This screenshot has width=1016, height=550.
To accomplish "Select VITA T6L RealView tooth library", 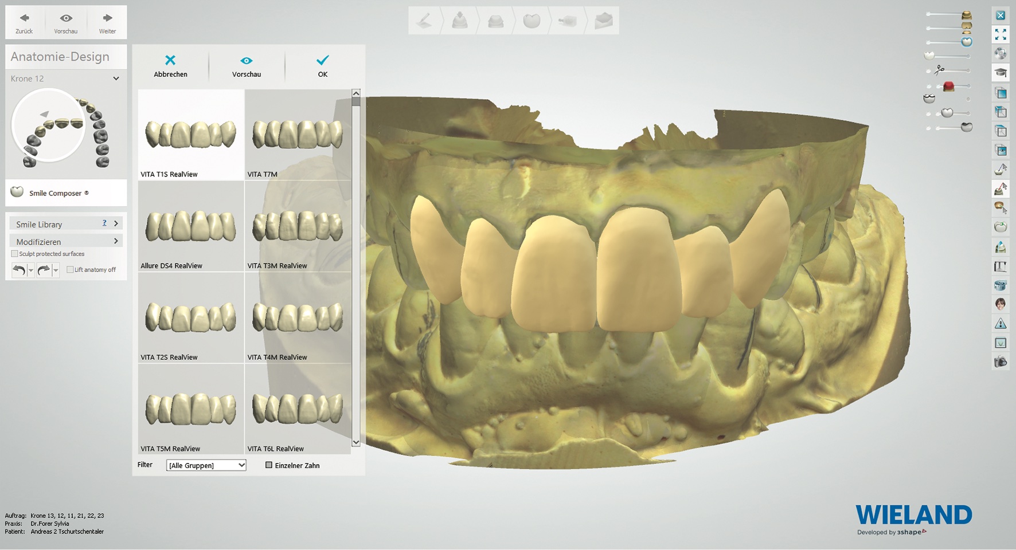I will click(298, 409).
